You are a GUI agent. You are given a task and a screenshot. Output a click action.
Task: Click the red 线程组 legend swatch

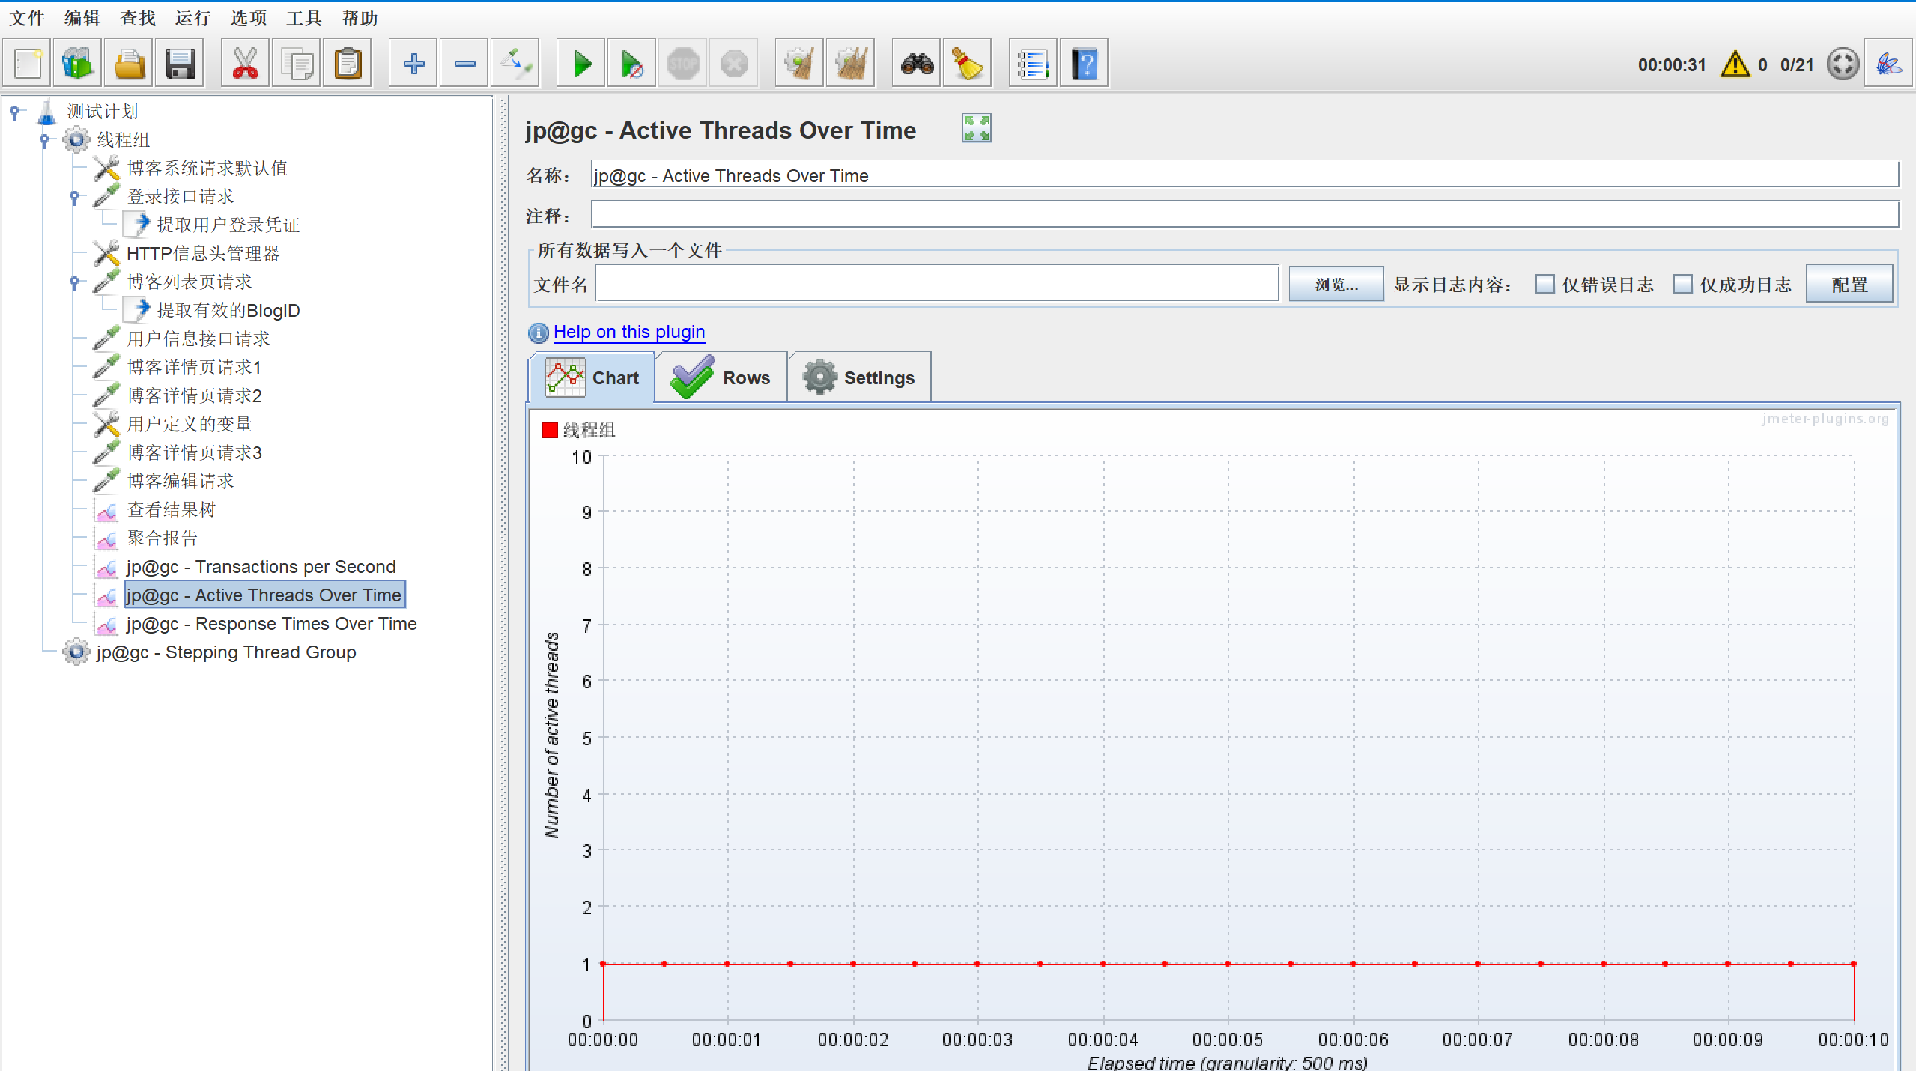click(550, 430)
